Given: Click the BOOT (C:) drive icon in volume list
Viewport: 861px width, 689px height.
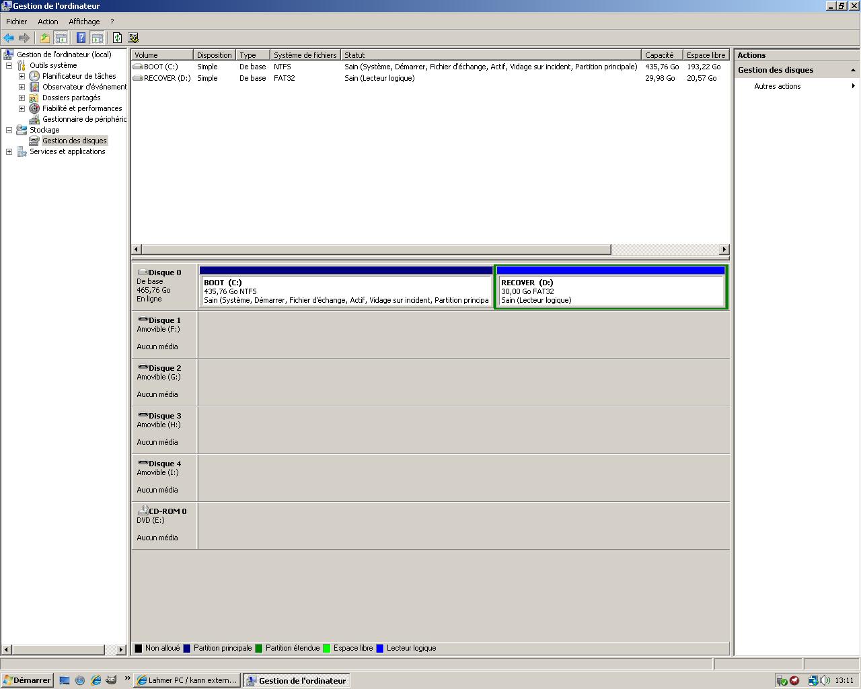Looking at the screenshot, I should click(x=138, y=67).
